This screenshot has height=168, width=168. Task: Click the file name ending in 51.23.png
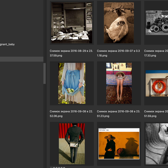pos(118,114)
